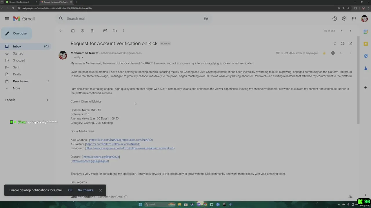Open toolbar more options menu
371x208 pixels.
click(x=123, y=31)
